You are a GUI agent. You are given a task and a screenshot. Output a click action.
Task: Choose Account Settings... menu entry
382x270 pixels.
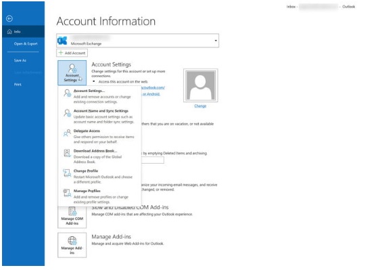coord(99,96)
